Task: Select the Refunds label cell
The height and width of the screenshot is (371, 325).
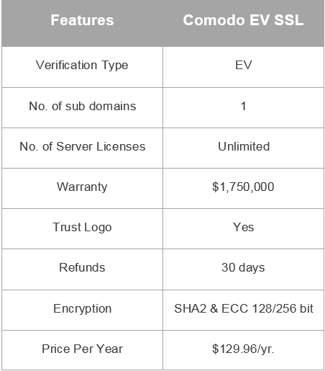Action: point(82,269)
